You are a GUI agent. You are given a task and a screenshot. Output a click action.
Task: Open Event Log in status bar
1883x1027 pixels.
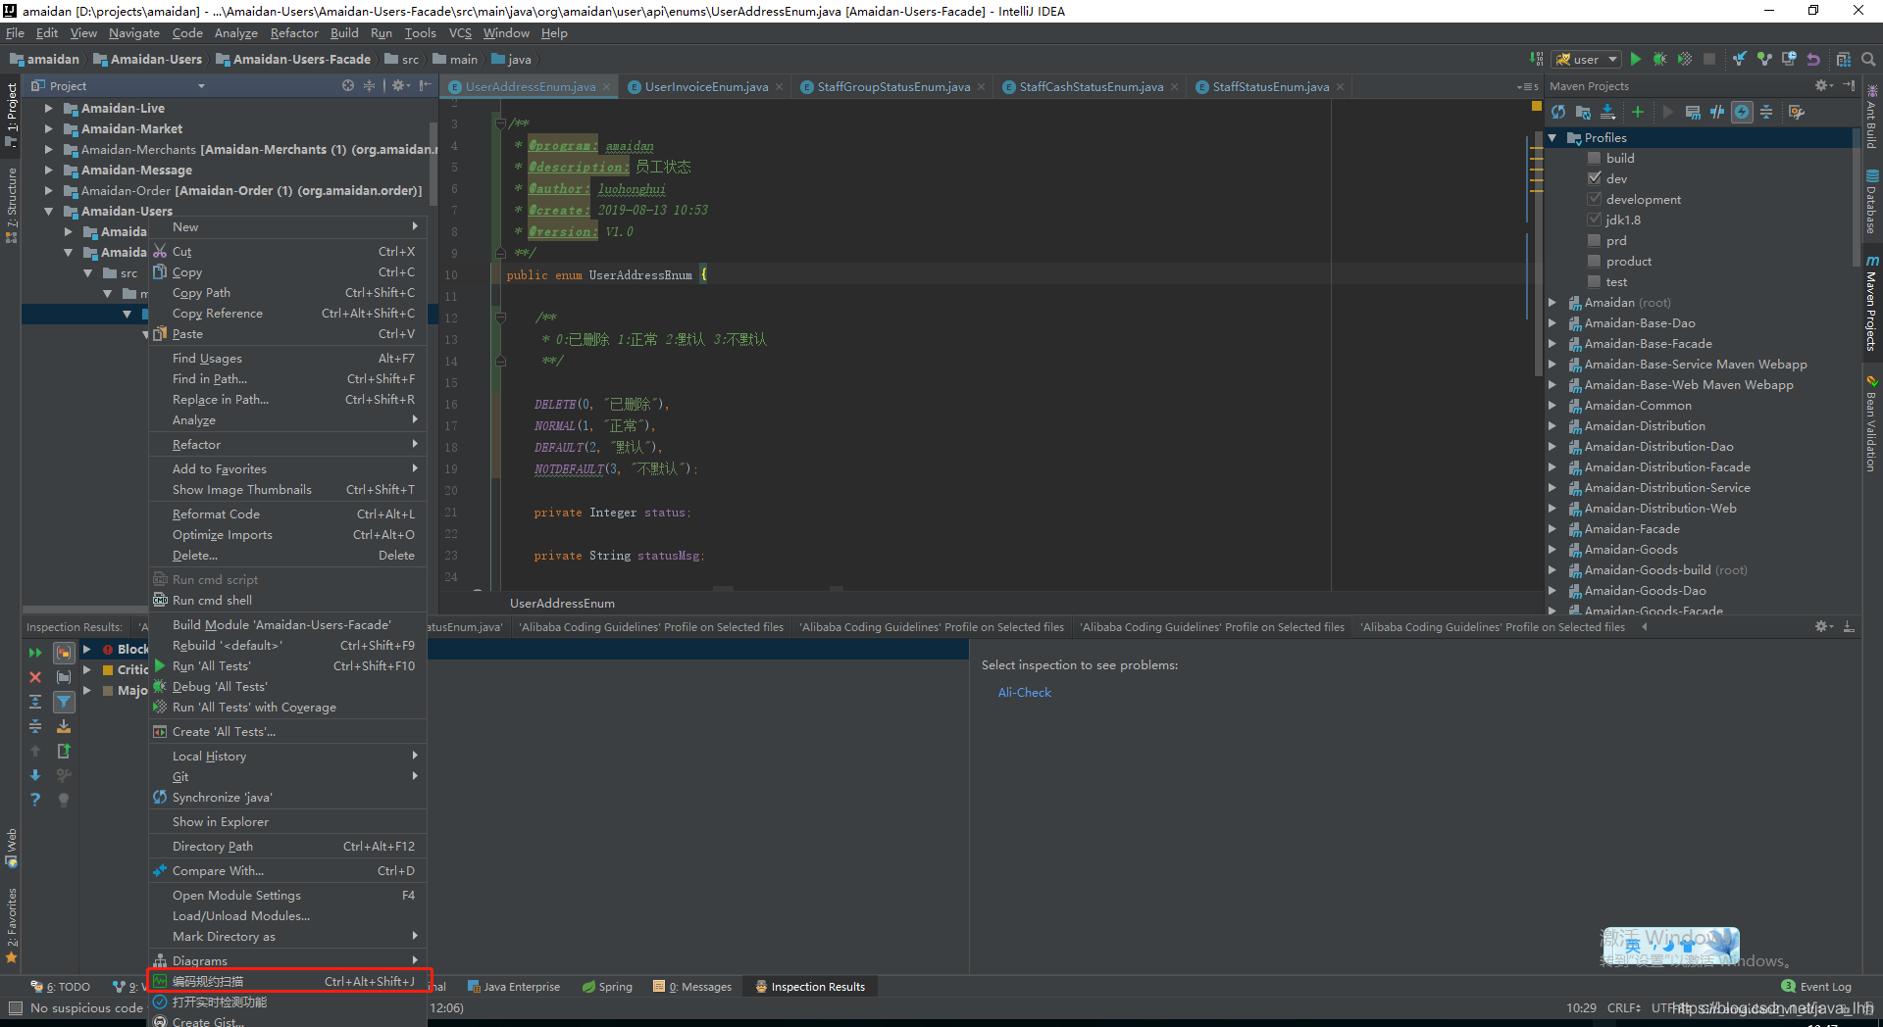click(1816, 987)
